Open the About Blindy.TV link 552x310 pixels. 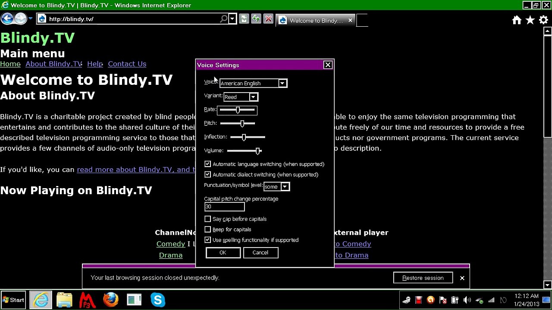(53, 64)
